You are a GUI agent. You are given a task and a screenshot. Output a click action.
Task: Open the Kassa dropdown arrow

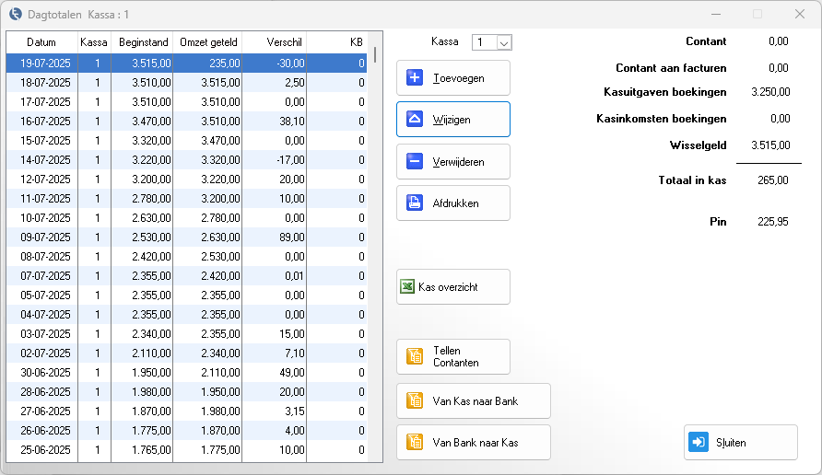(504, 43)
